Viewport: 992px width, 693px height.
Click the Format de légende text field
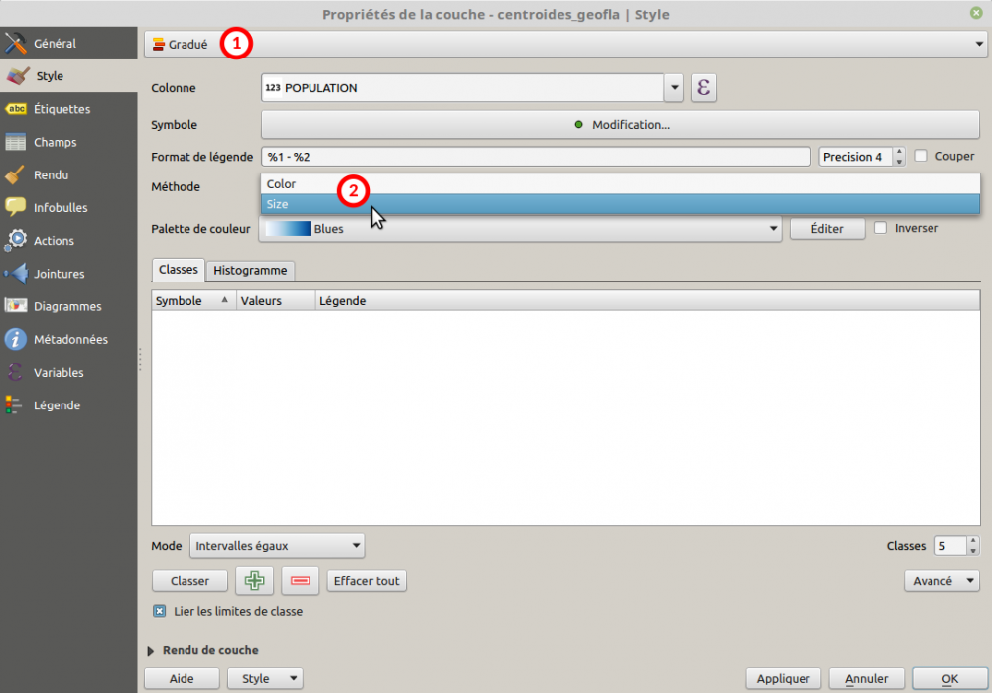coord(536,157)
